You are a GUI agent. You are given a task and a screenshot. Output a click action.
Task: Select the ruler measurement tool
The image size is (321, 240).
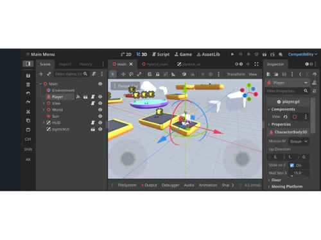click(173, 74)
